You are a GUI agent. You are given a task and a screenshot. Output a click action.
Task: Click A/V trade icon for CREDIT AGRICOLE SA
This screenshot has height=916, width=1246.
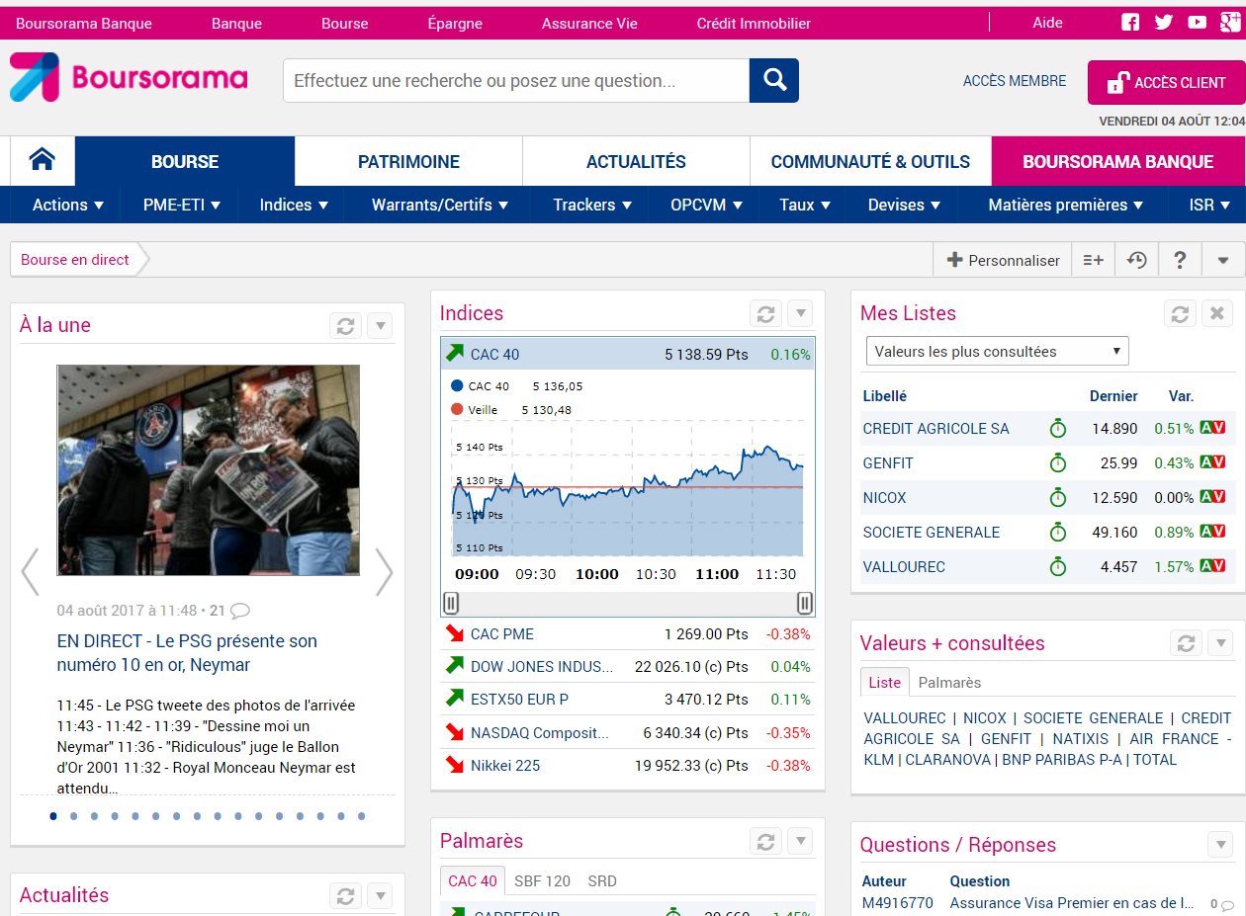[x=1212, y=428]
